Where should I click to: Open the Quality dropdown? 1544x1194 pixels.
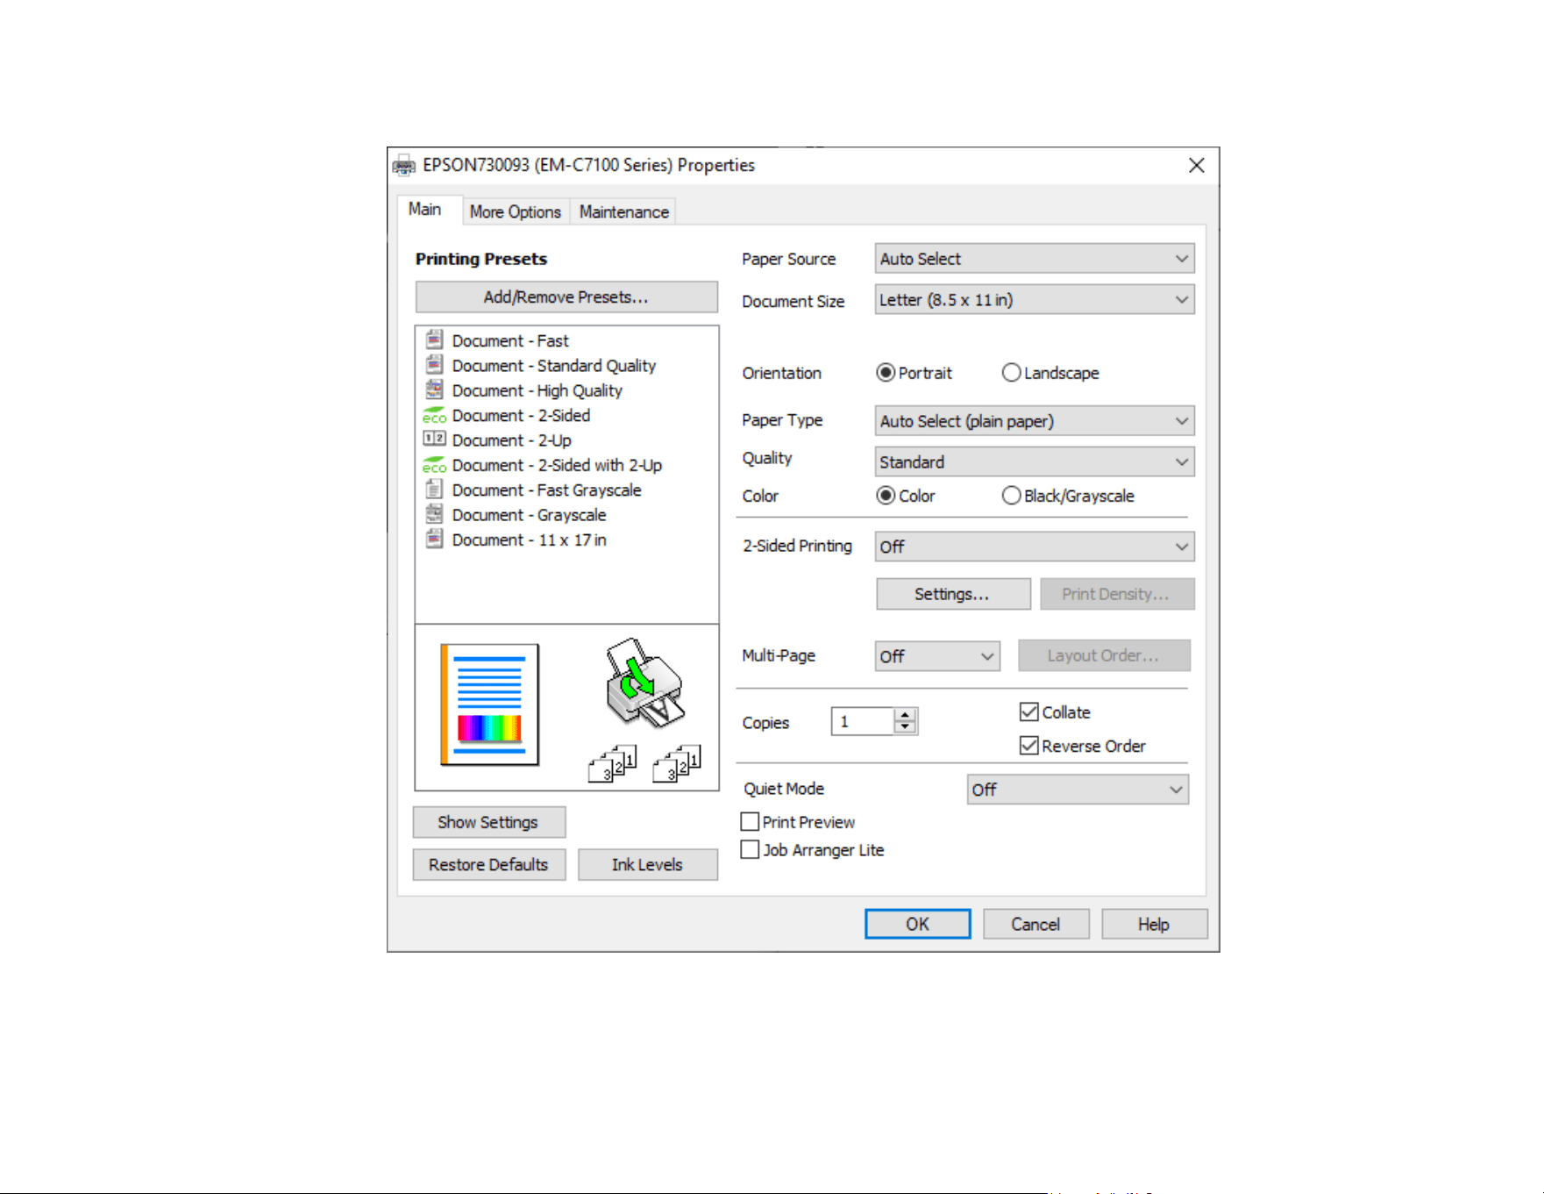(1035, 461)
